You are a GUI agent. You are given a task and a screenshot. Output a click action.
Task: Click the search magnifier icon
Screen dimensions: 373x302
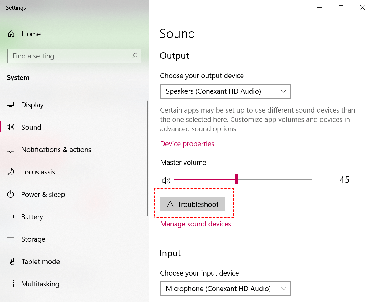pyautogui.click(x=134, y=56)
